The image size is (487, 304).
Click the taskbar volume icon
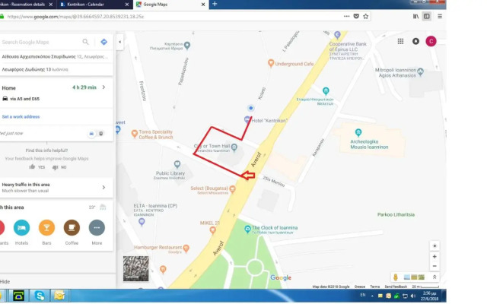coord(413,296)
